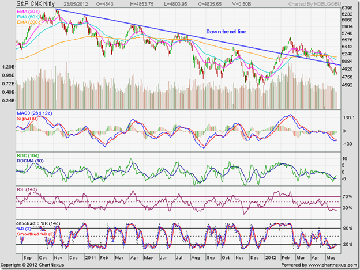Viewport: 360px width, 270px height.
Task: Click price axis value 4592
Action: (x=347, y=85)
